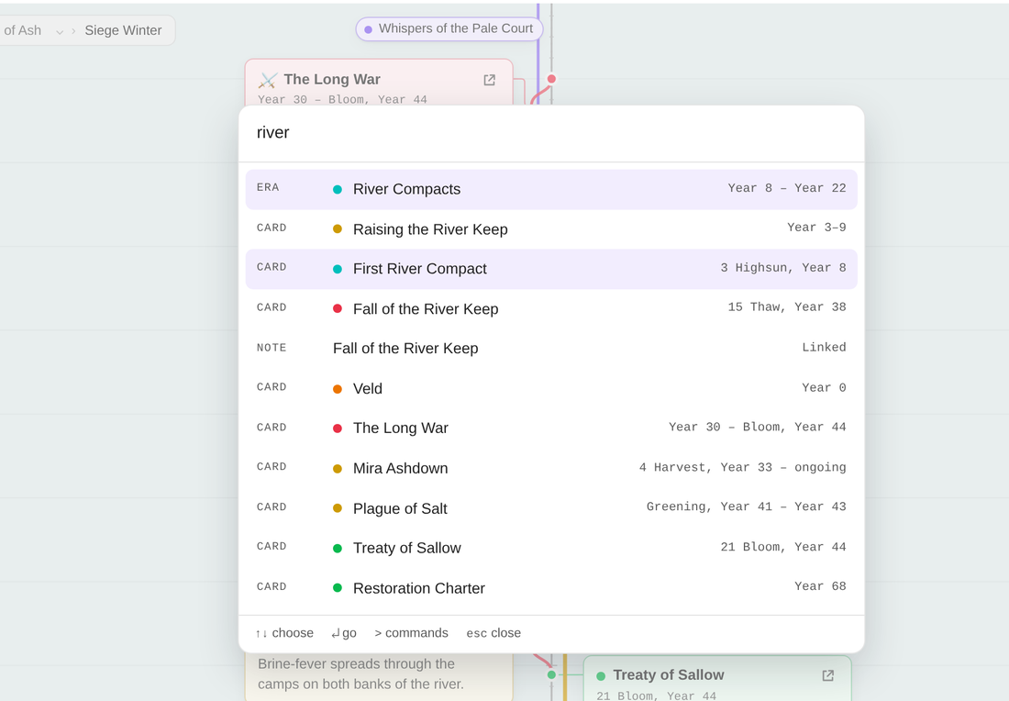The width and height of the screenshot is (1009, 701).
Task: Open the Siege Winter breadcrumb
Action: pos(123,30)
